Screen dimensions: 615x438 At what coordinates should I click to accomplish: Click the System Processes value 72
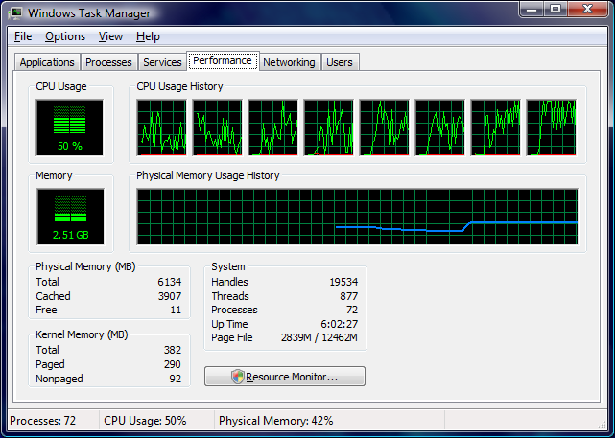tap(352, 310)
